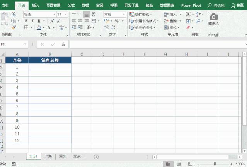The height and width of the screenshot is (167, 247).
Task: Click the text orientation icon
Action: coord(89,27)
